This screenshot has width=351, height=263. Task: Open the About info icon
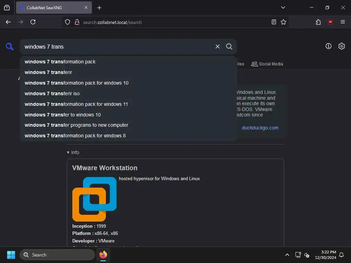(328, 46)
